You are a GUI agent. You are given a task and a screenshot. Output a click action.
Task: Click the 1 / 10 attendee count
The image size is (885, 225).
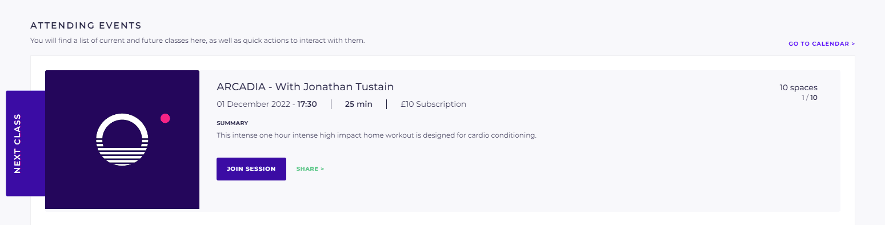coord(809,98)
